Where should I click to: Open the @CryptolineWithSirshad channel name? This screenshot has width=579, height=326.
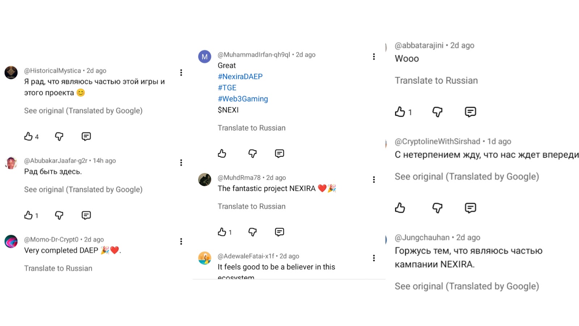437,141
